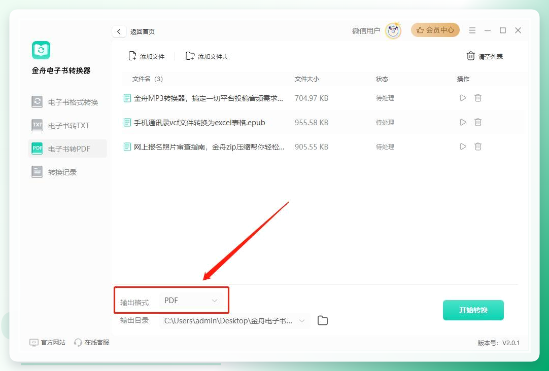549x371 pixels.
Task: Contact 在线客服 support
Action: (92, 342)
